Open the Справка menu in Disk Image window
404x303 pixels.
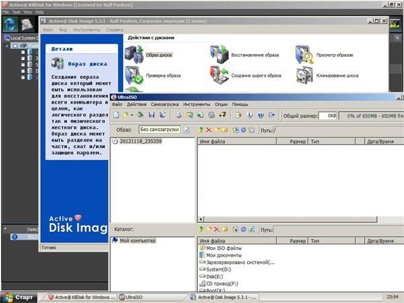[114, 30]
